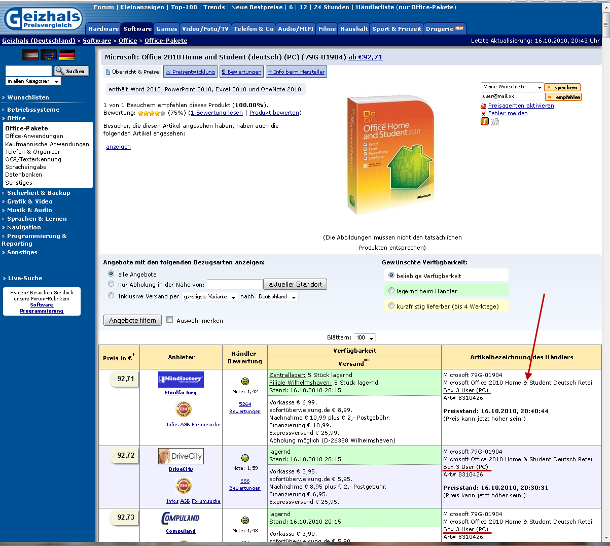Image resolution: width=610 pixels, height=546 pixels.
Task: Click the Suchen search button
Action: (x=71, y=71)
